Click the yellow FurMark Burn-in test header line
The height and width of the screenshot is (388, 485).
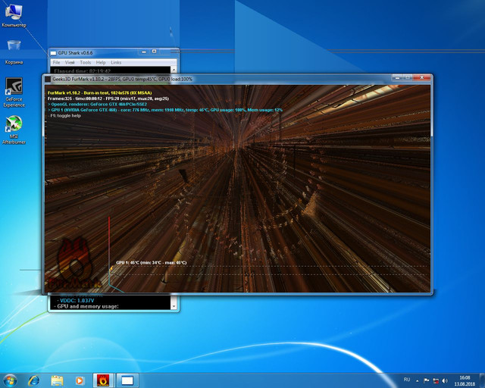pos(99,92)
